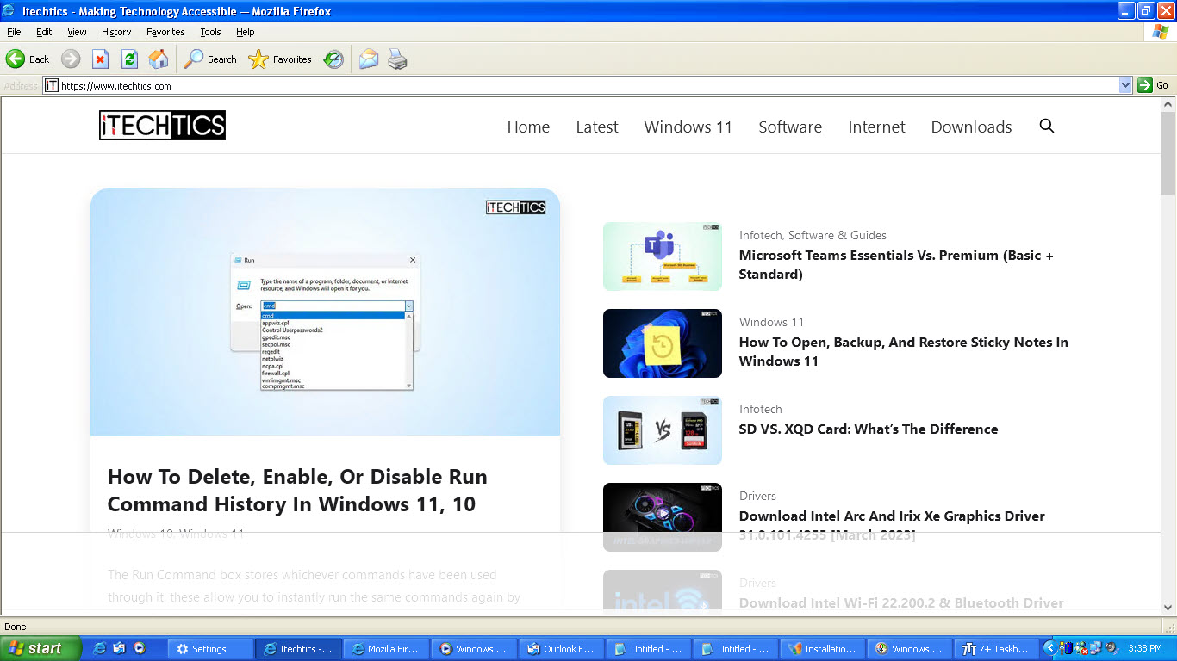Switch to Installatio... taskbar button
The width and height of the screenshot is (1177, 661).
[824, 649]
